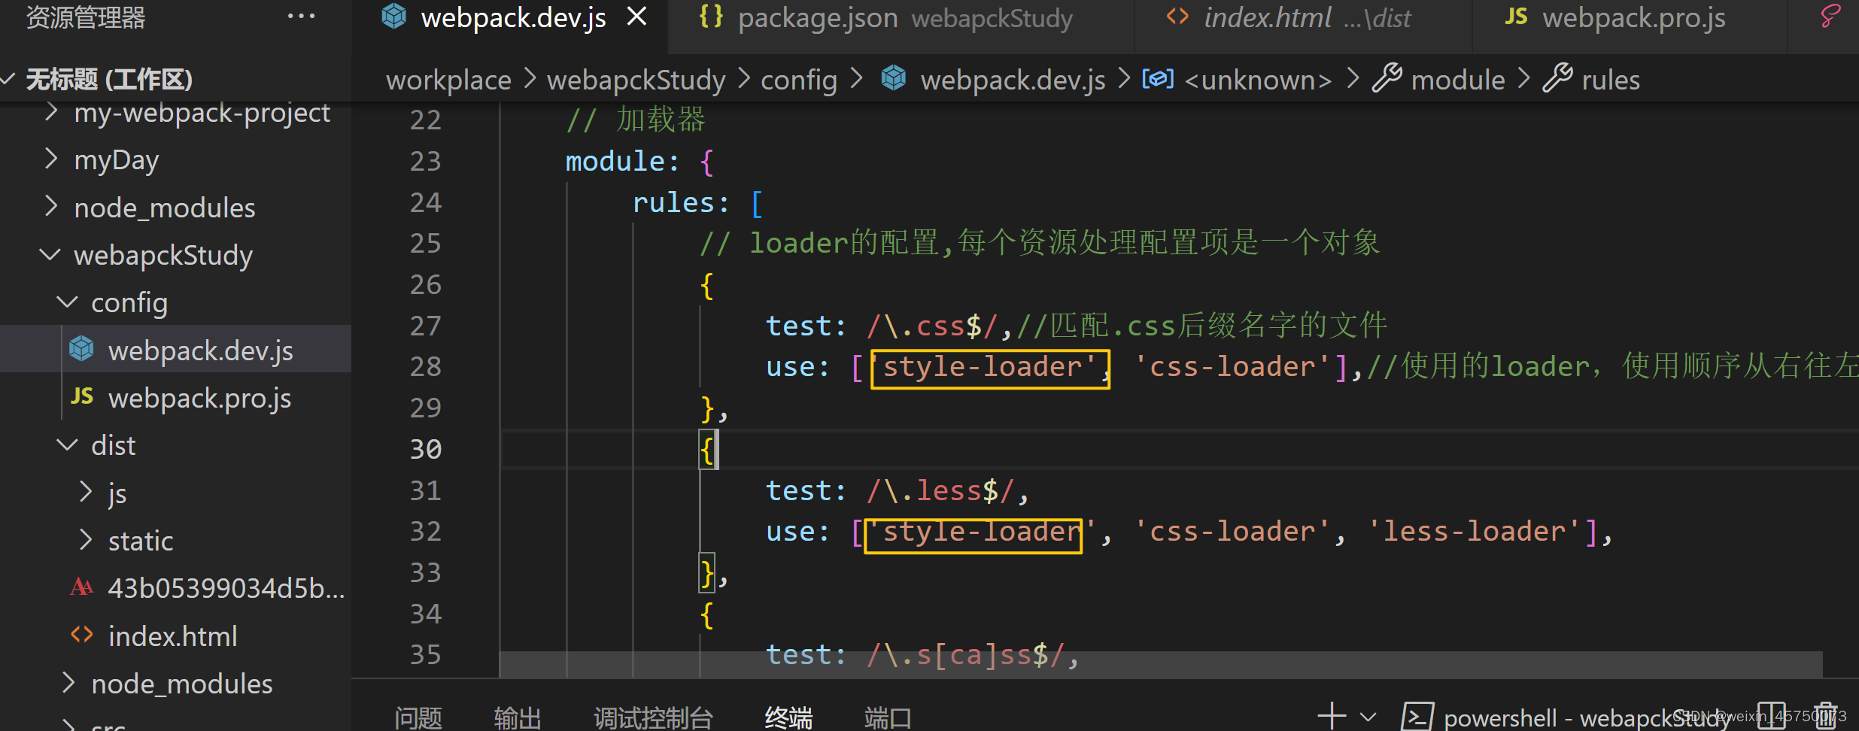Select the pink extension icon in top-right corner
This screenshot has height=731, width=1859.
click(x=1831, y=16)
